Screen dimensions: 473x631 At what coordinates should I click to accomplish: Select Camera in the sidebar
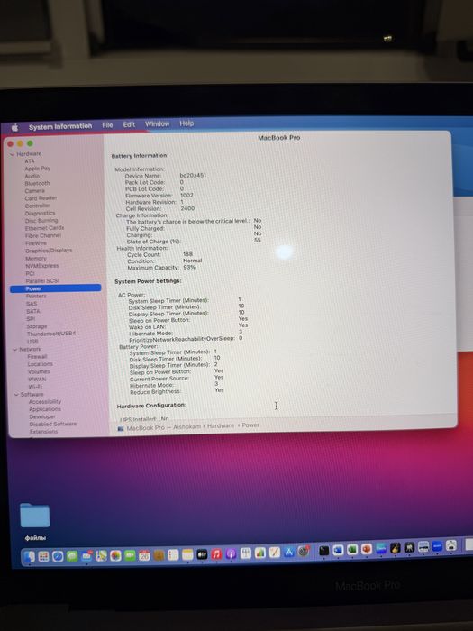34,191
